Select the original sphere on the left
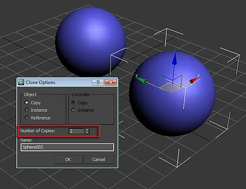The width and height of the screenshot is (246, 189). tap(91, 42)
